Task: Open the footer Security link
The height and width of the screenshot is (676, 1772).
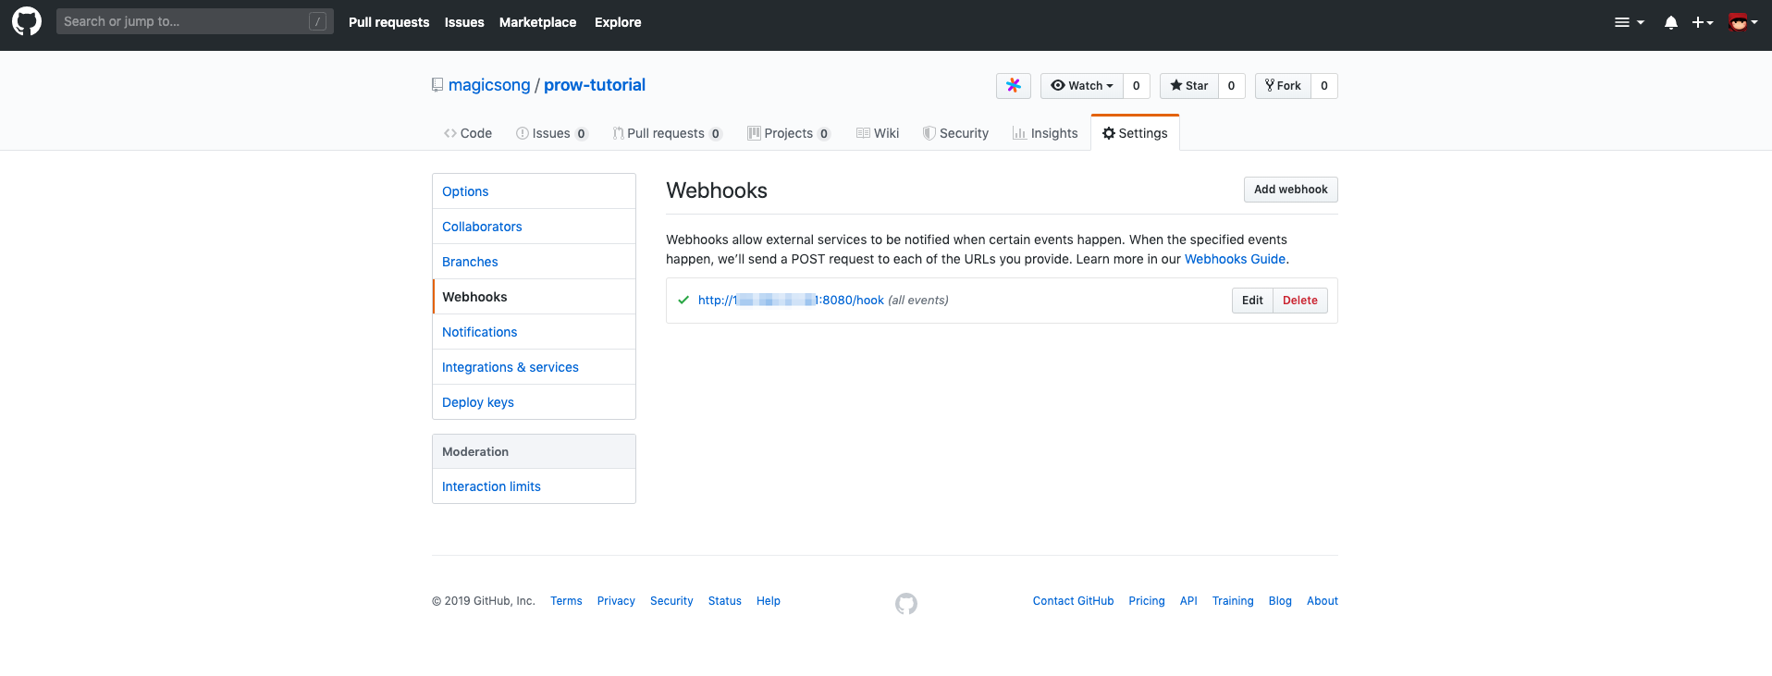Action: [671, 601]
